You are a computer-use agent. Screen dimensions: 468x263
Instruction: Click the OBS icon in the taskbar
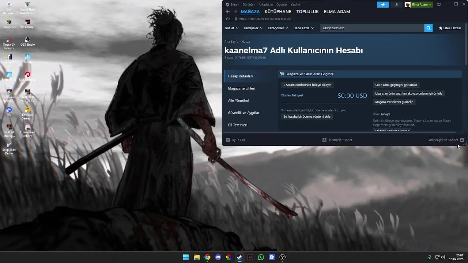(x=282, y=257)
